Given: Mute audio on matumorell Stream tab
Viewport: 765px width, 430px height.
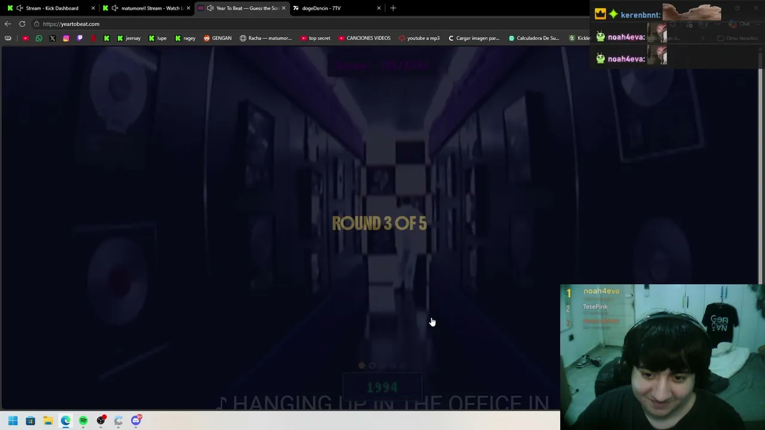Looking at the screenshot, I should pyautogui.click(x=115, y=8).
